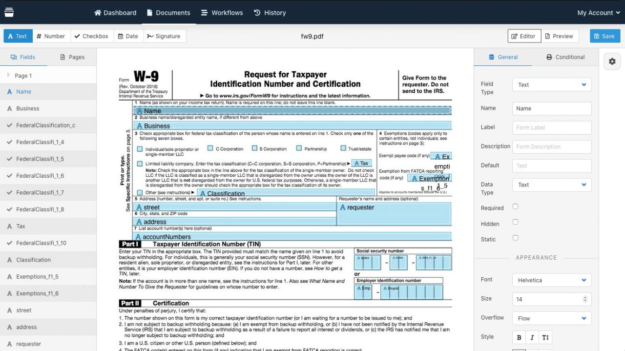625x351 pixels.
Task: Check the S Corporation box on form
Action: (x=254, y=148)
